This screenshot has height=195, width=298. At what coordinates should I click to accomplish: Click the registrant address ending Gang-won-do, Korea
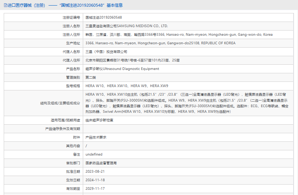tap(179, 35)
